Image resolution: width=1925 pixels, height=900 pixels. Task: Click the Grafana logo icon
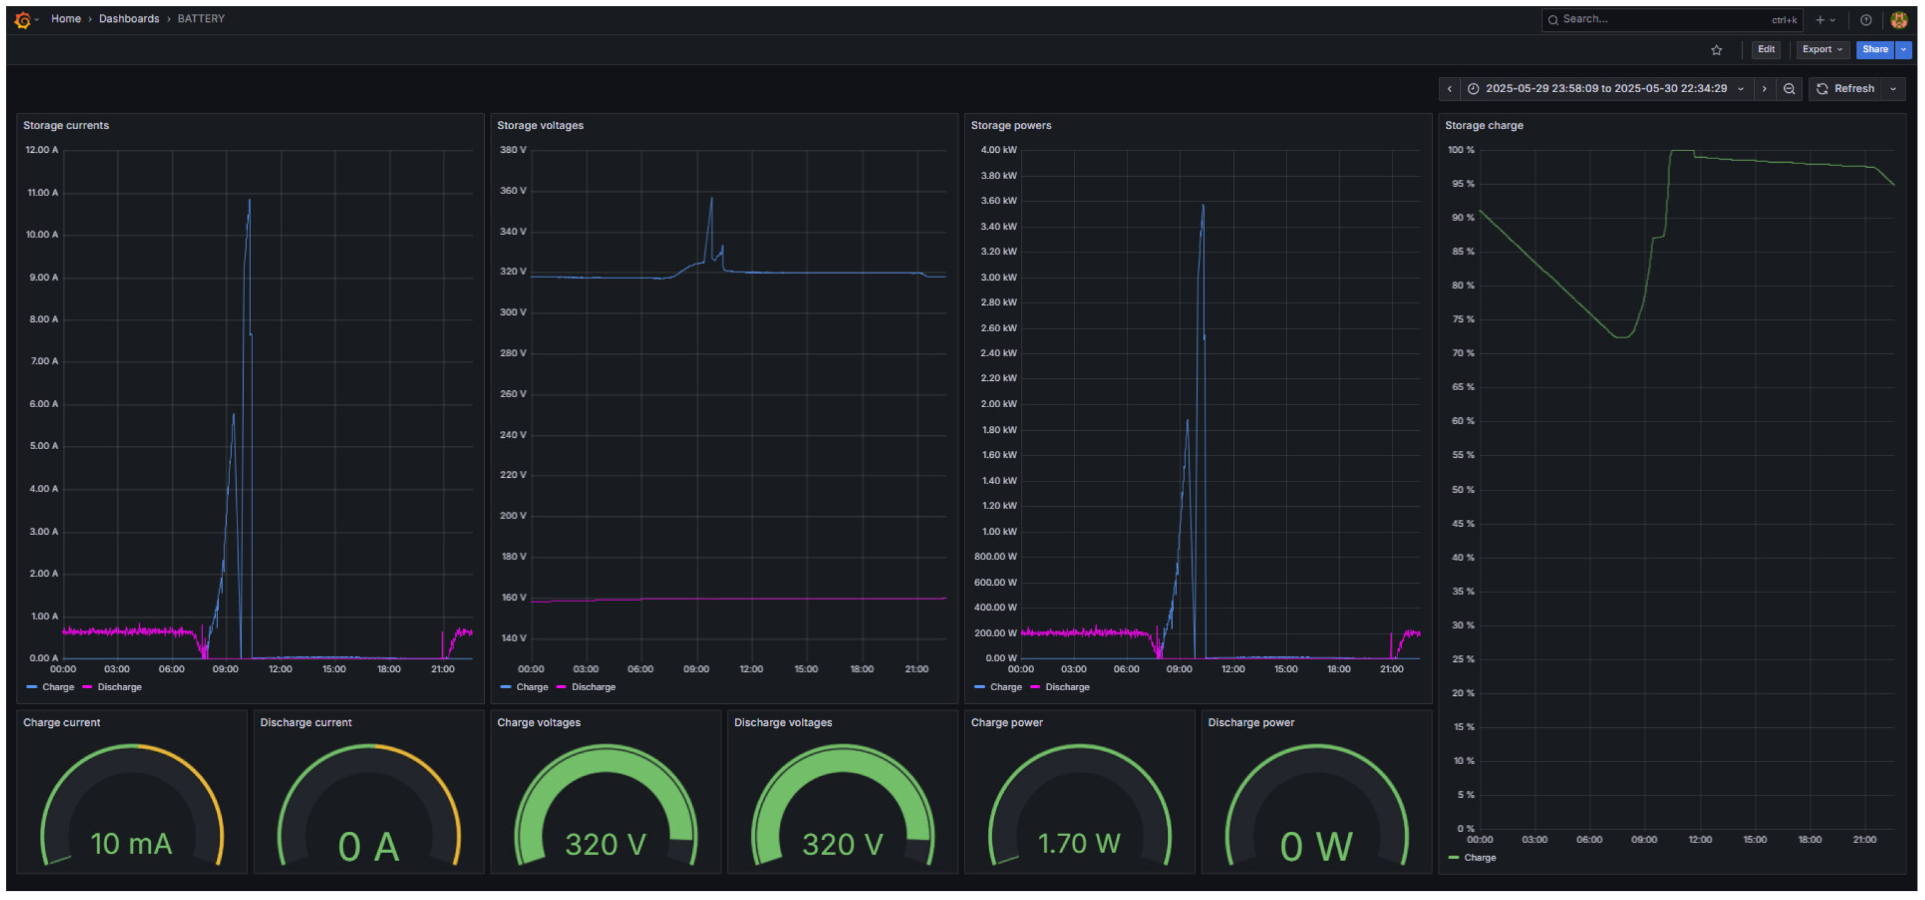23,20
